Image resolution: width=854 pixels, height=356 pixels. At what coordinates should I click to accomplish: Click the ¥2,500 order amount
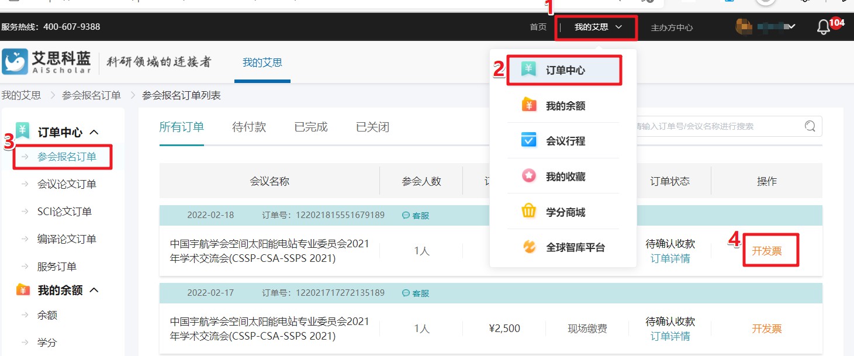coord(504,329)
